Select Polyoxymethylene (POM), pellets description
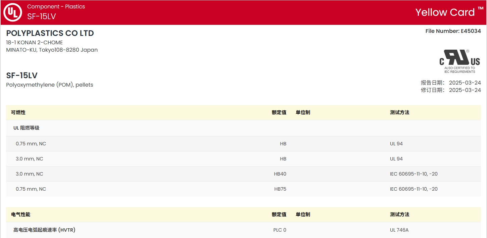This screenshot has height=238, width=487. tap(50, 85)
